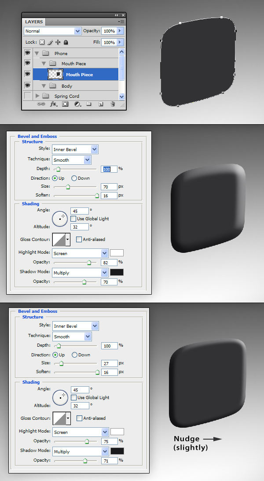264x481 pixels.
Task: Enable Anti-aliased in the Size 70 dialog
Action: (79, 239)
